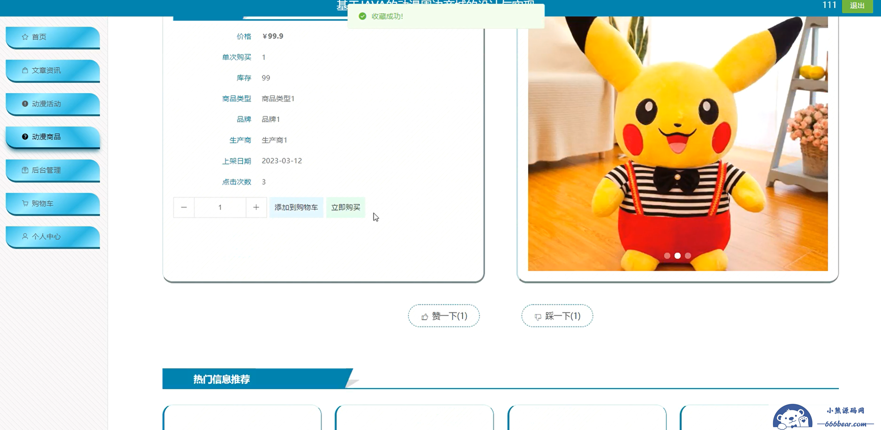
Task: Click the 品牌1 value text
Action: pos(271,119)
